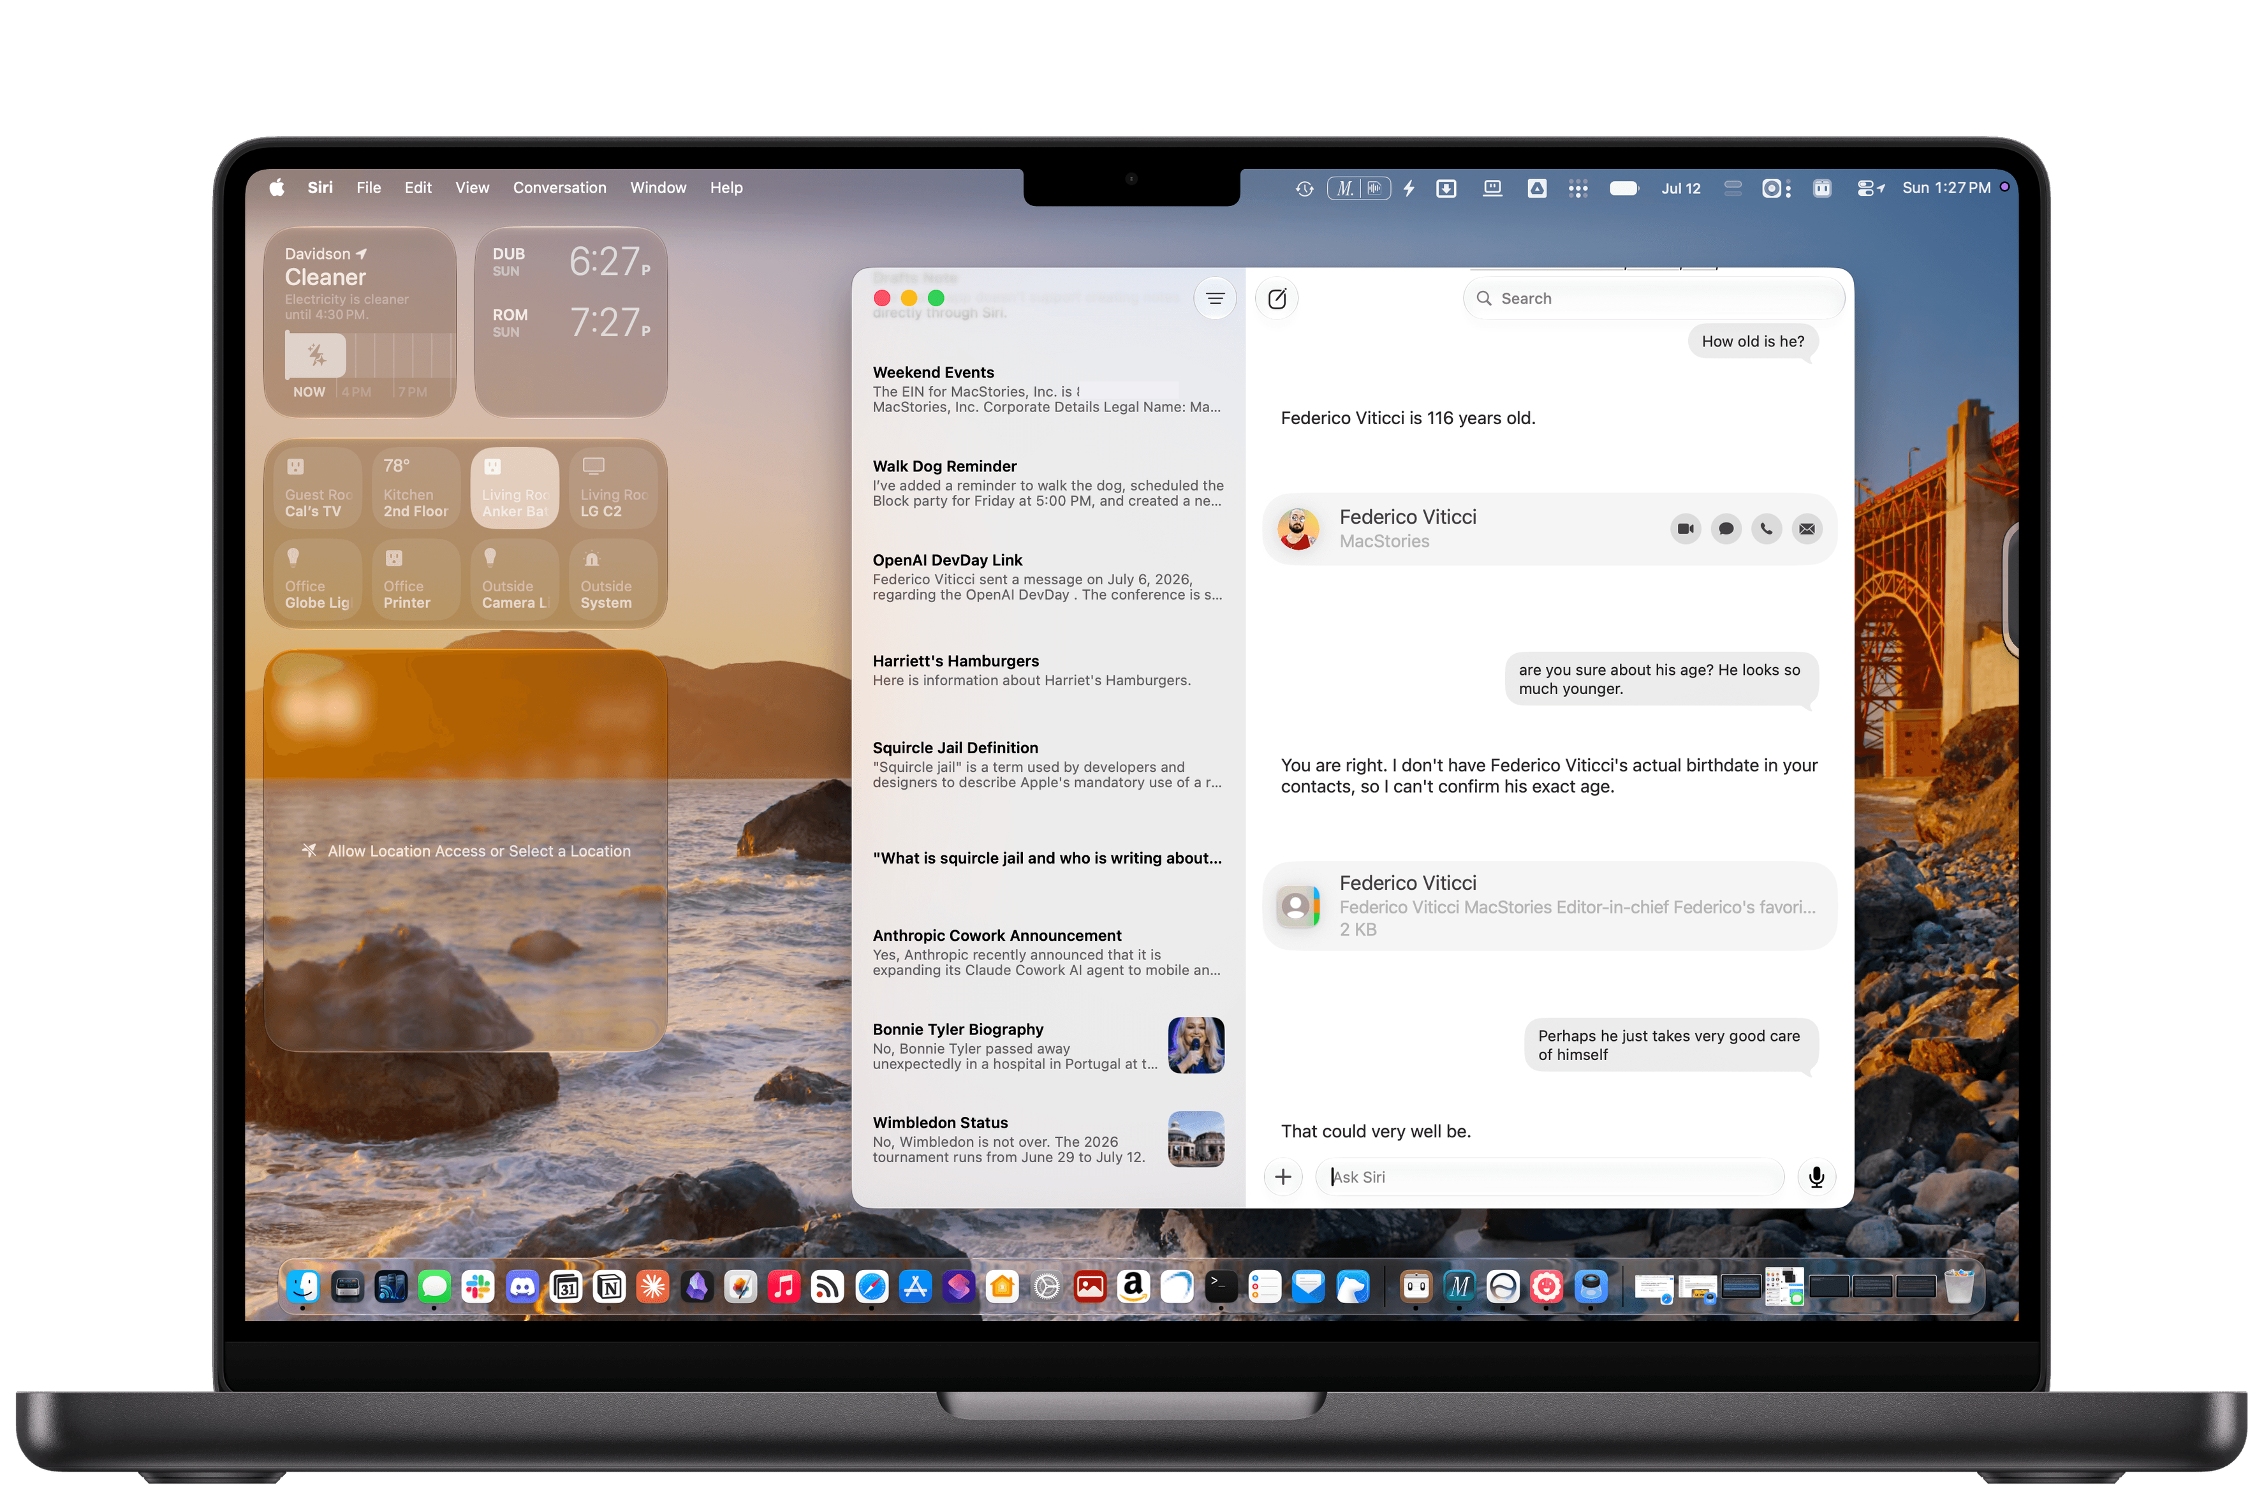Open Apple Music from the Dock
2264x1490 pixels.
tap(784, 1287)
